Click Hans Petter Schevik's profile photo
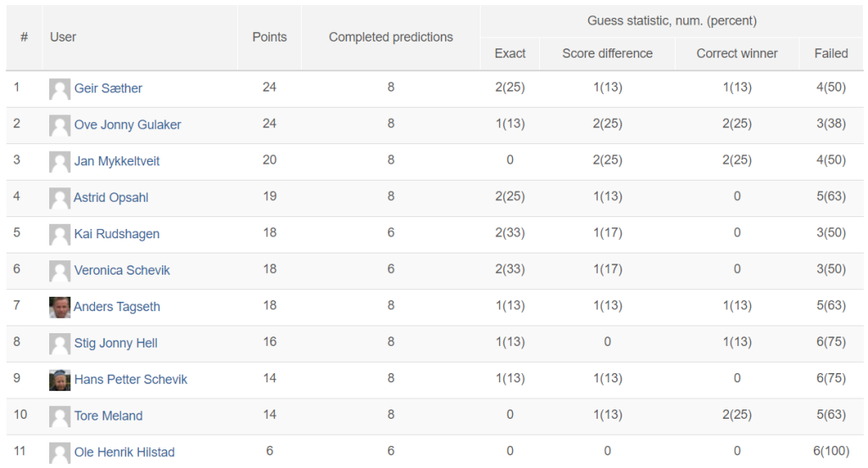Screen dimensions: 868x468 (x=60, y=380)
